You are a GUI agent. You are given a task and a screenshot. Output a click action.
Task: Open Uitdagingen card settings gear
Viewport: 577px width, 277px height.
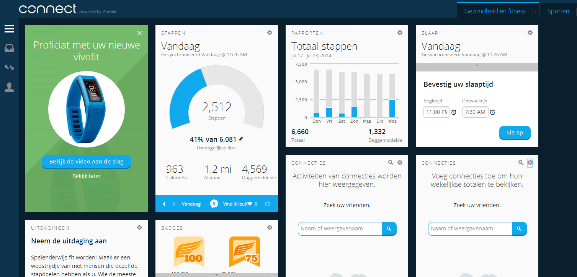click(139, 227)
